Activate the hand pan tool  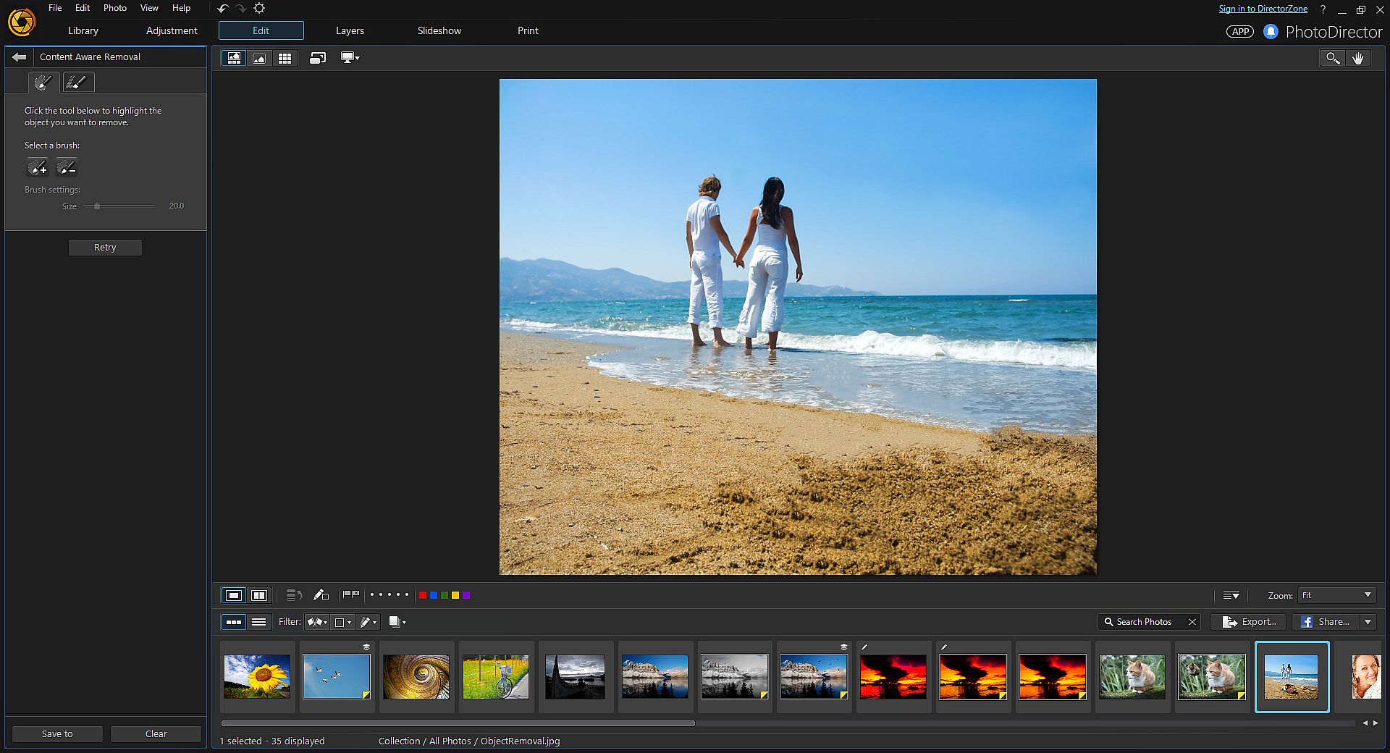[1358, 59]
